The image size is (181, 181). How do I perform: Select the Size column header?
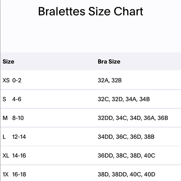8,61
